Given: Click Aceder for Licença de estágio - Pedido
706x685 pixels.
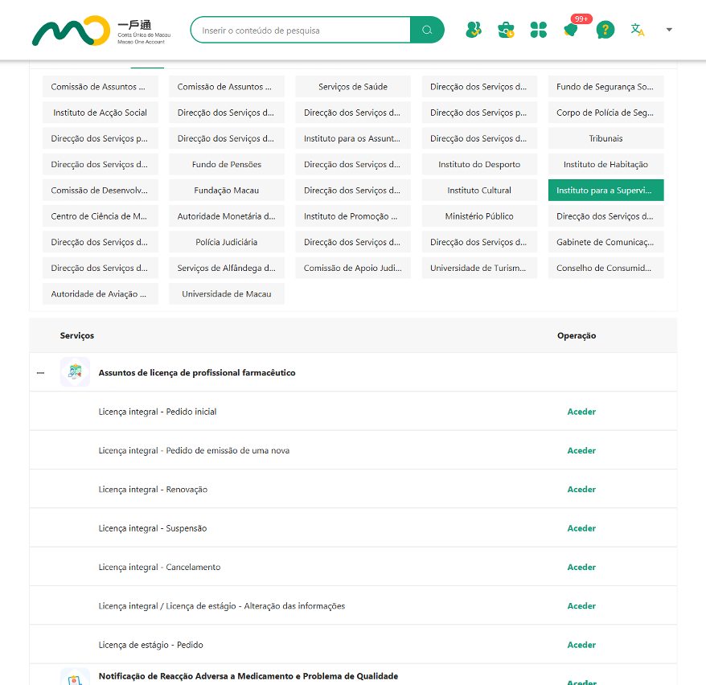Looking at the screenshot, I should 581,645.
